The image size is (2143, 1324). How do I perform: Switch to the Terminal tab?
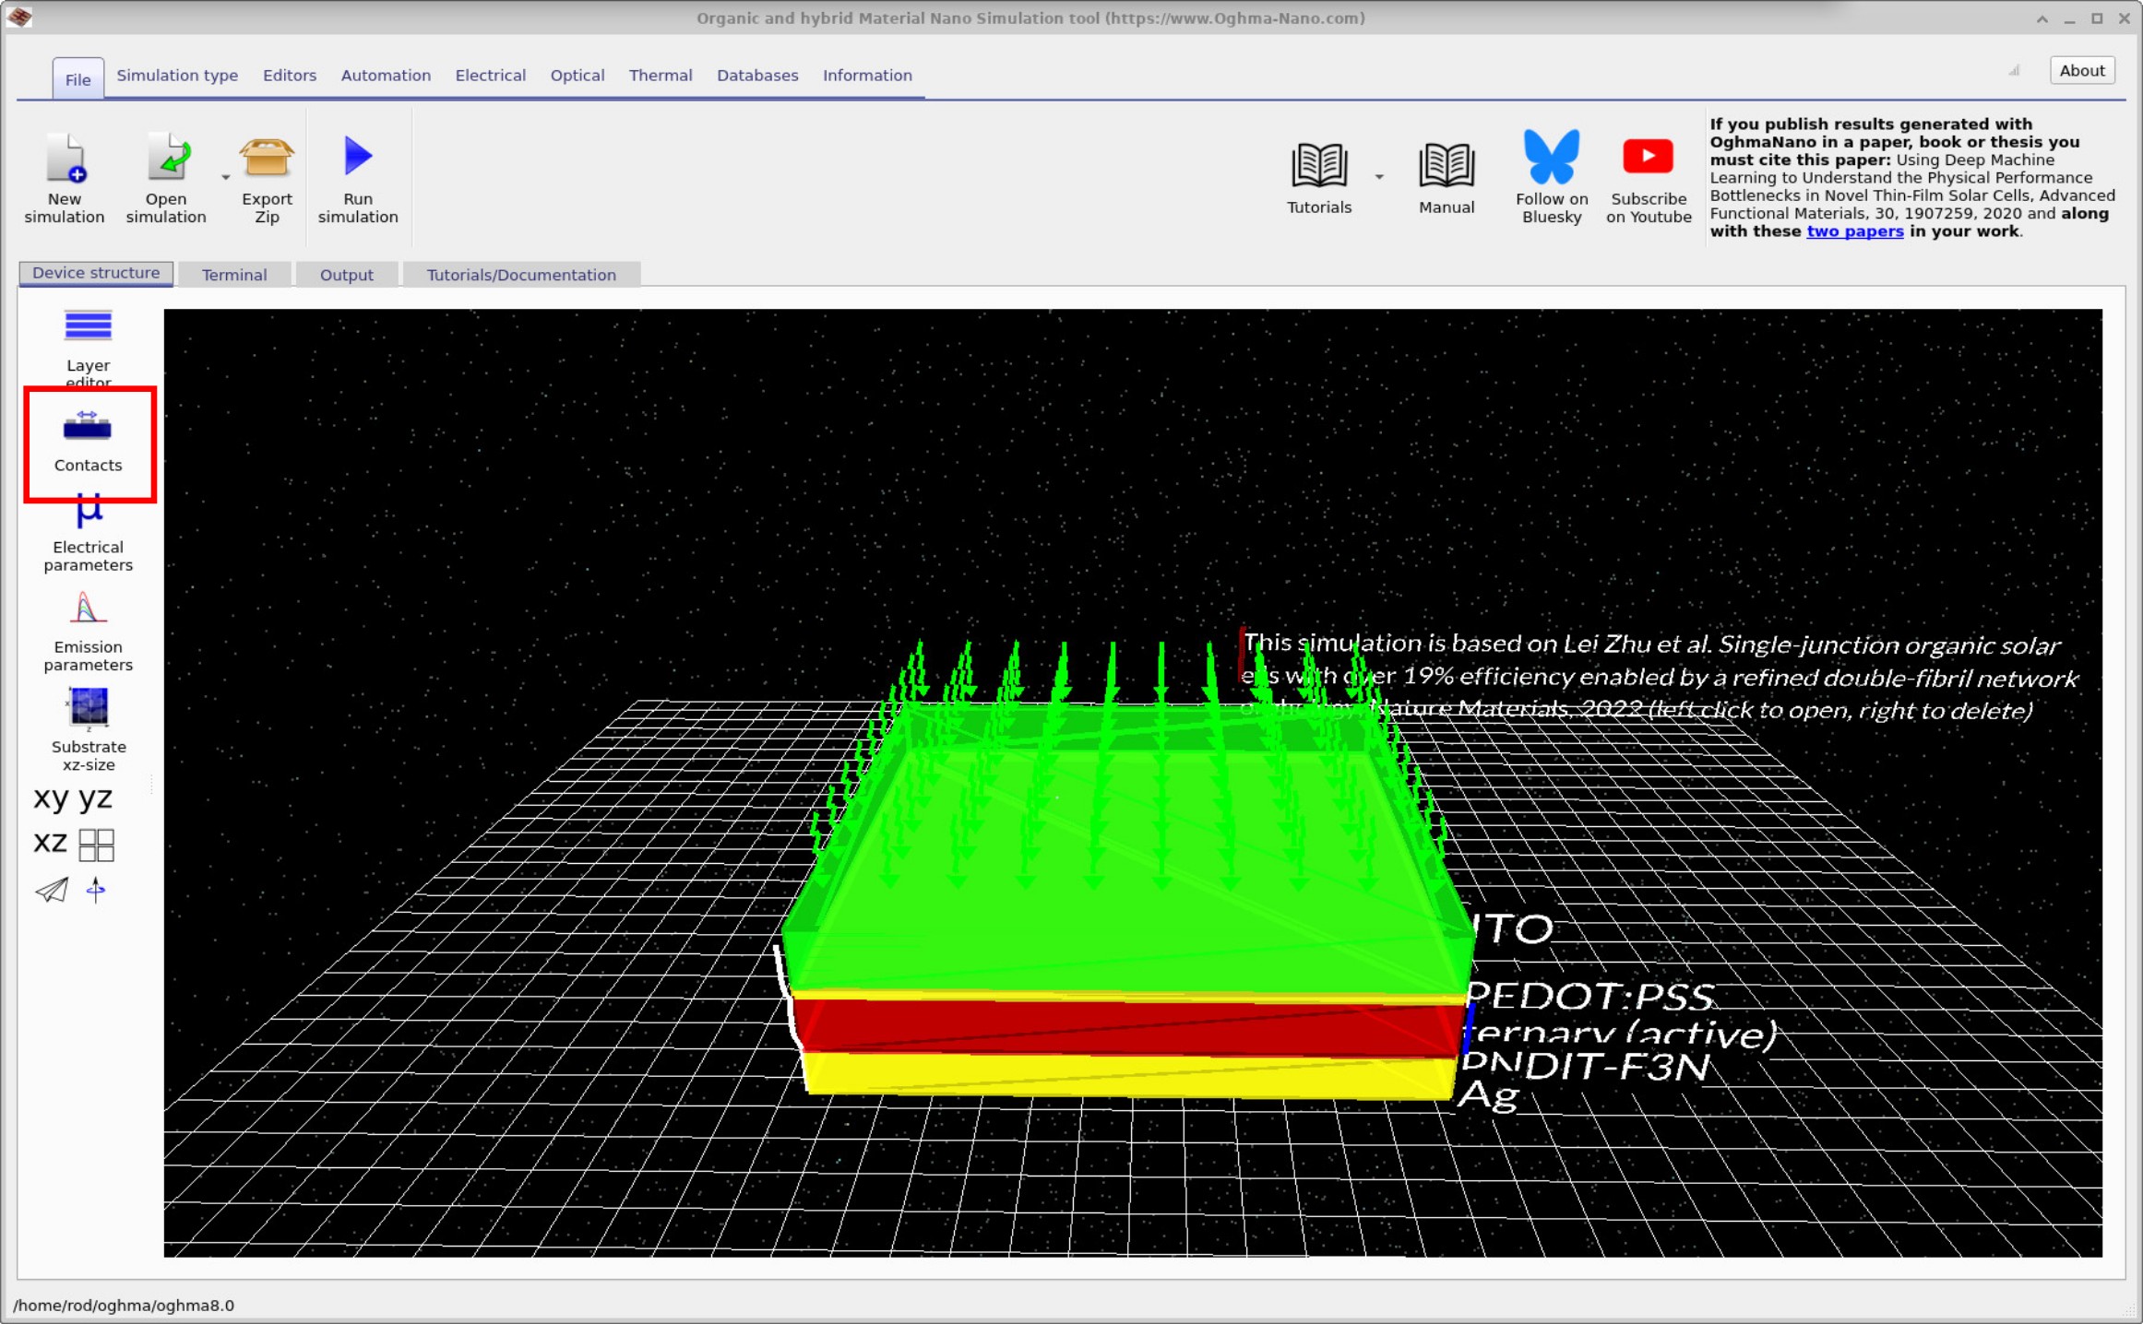click(233, 274)
